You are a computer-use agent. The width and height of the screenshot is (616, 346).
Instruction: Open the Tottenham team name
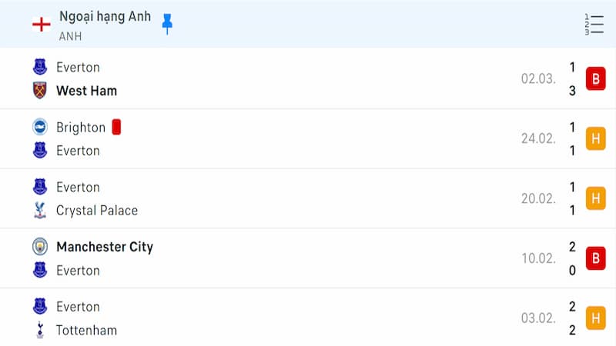[x=86, y=331]
